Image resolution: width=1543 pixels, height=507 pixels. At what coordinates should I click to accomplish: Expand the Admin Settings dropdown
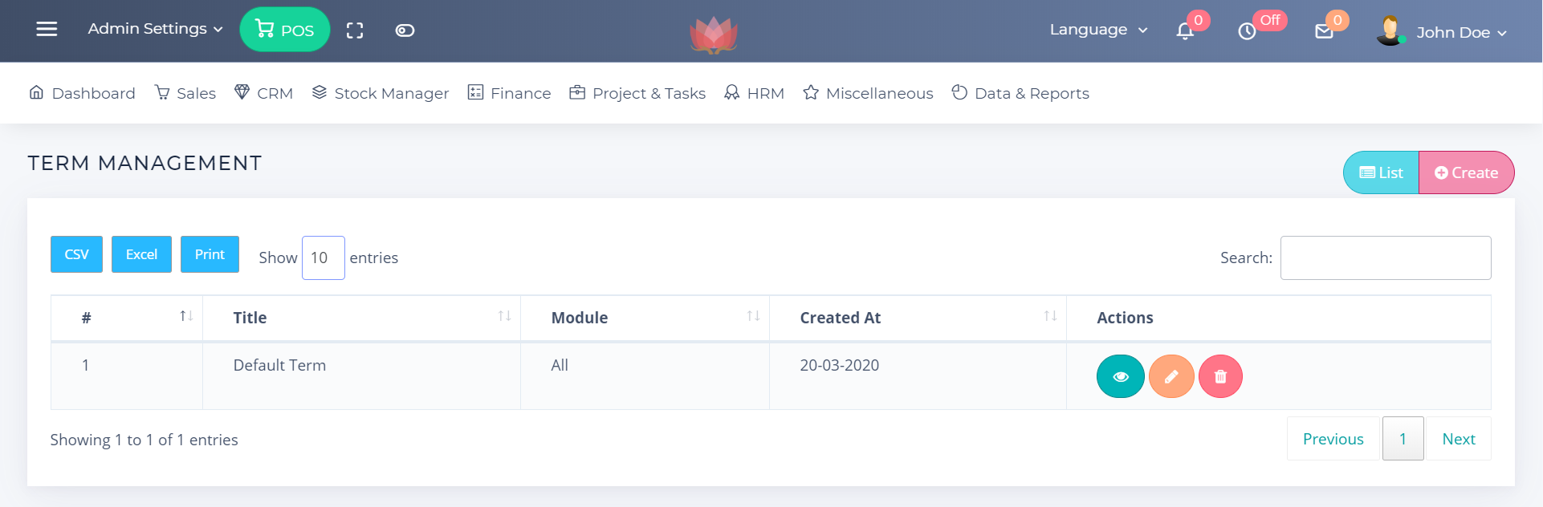click(x=155, y=29)
